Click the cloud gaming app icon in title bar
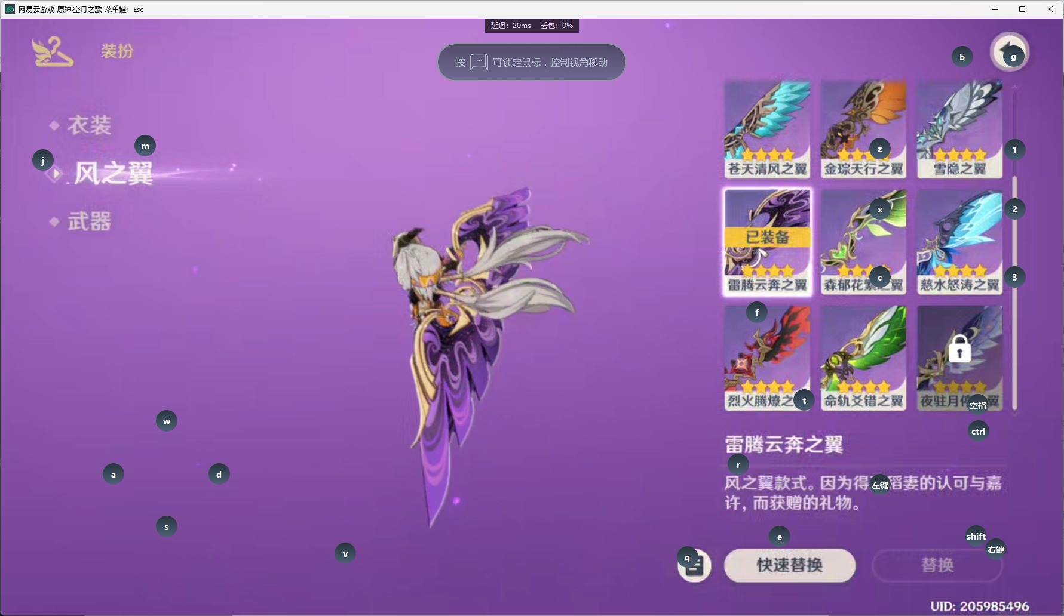 click(10, 9)
